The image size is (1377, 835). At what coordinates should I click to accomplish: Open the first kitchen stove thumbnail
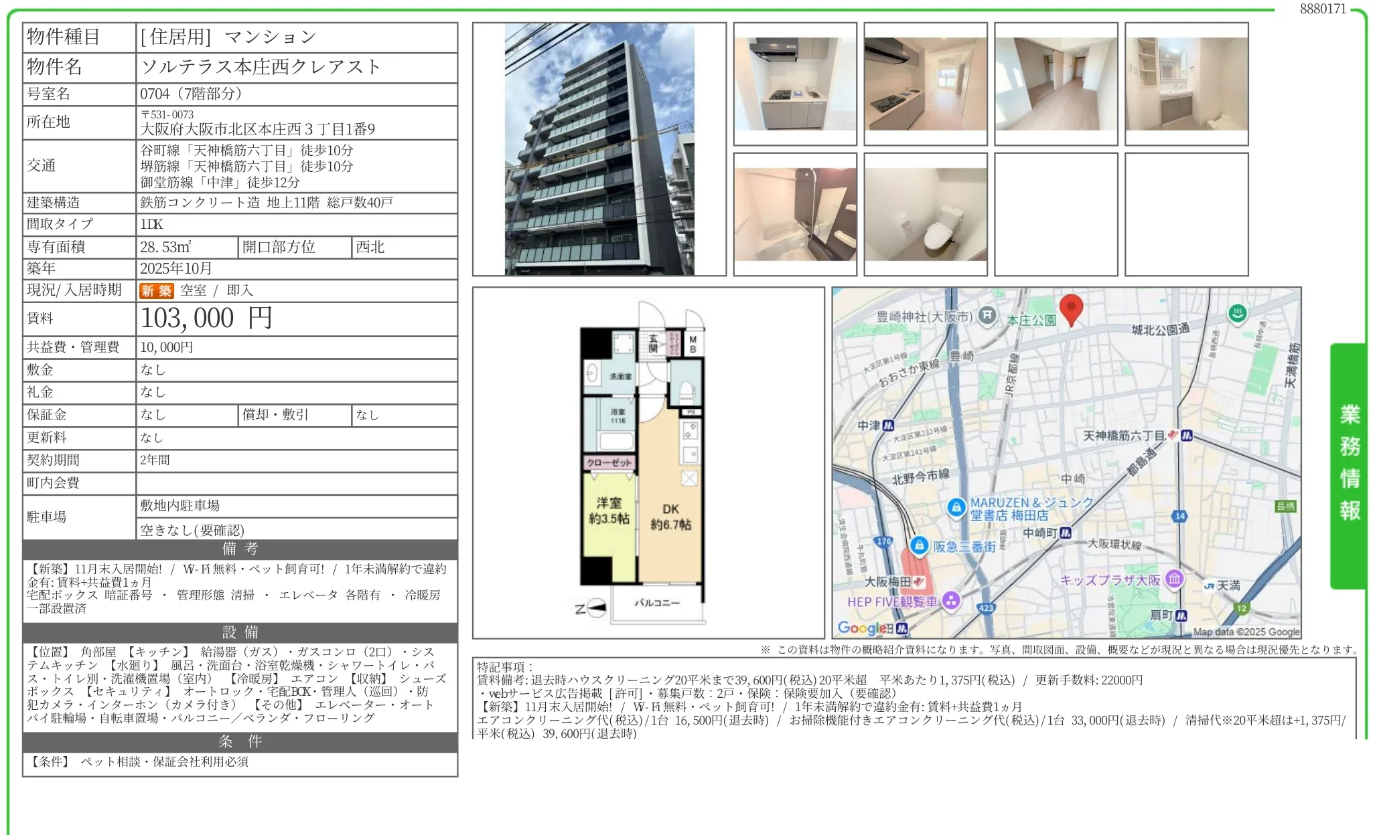click(794, 84)
